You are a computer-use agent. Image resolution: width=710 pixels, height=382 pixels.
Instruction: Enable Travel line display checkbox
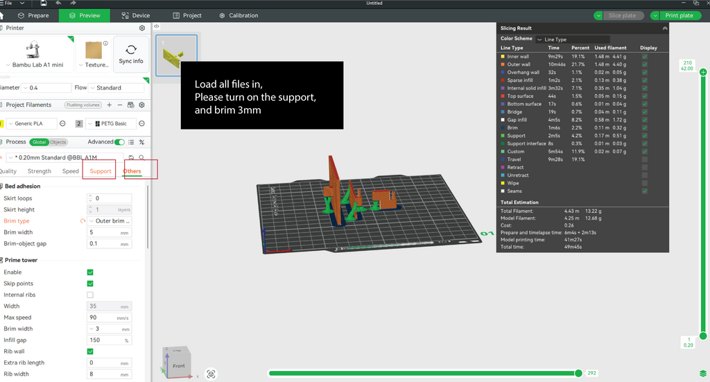[645, 159]
